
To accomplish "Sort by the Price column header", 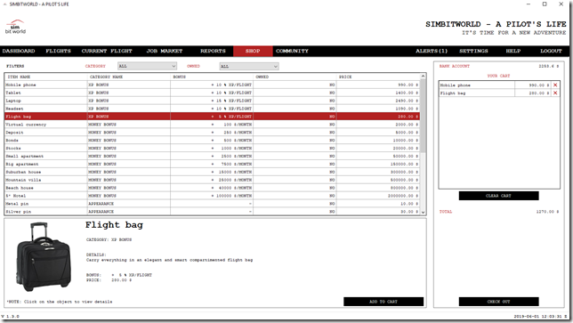I will 378,77.
